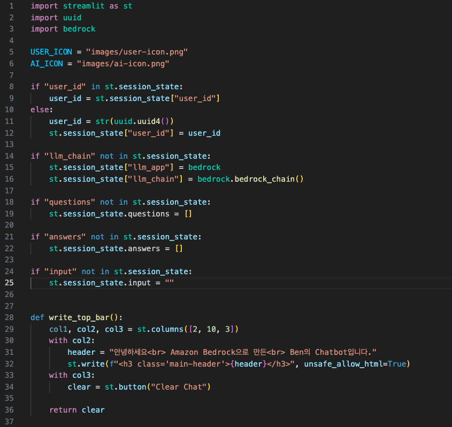
Task: Click empty string literal on line 25
Action: pos(170,283)
